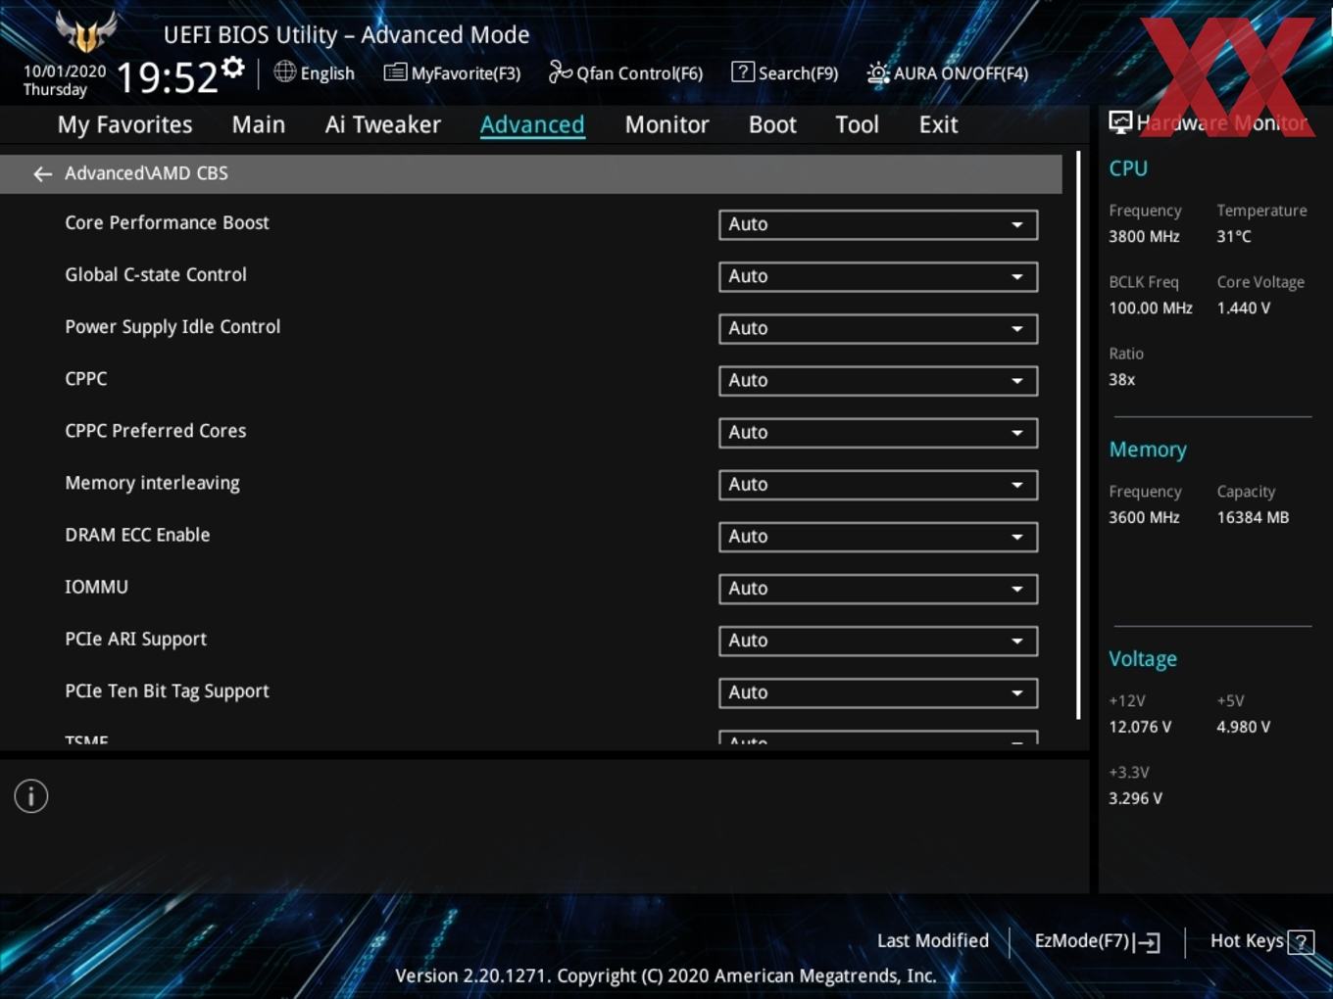Select PCIe ARI Support label
1333x999 pixels.
[x=135, y=640]
